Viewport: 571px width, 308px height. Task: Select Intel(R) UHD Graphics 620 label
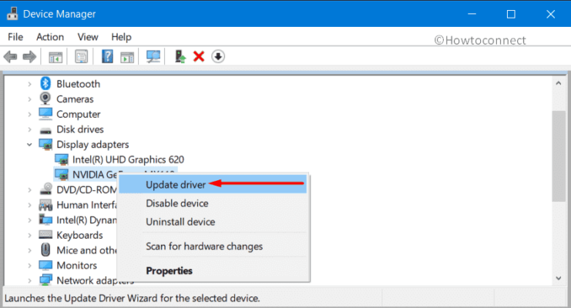(x=128, y=159)
